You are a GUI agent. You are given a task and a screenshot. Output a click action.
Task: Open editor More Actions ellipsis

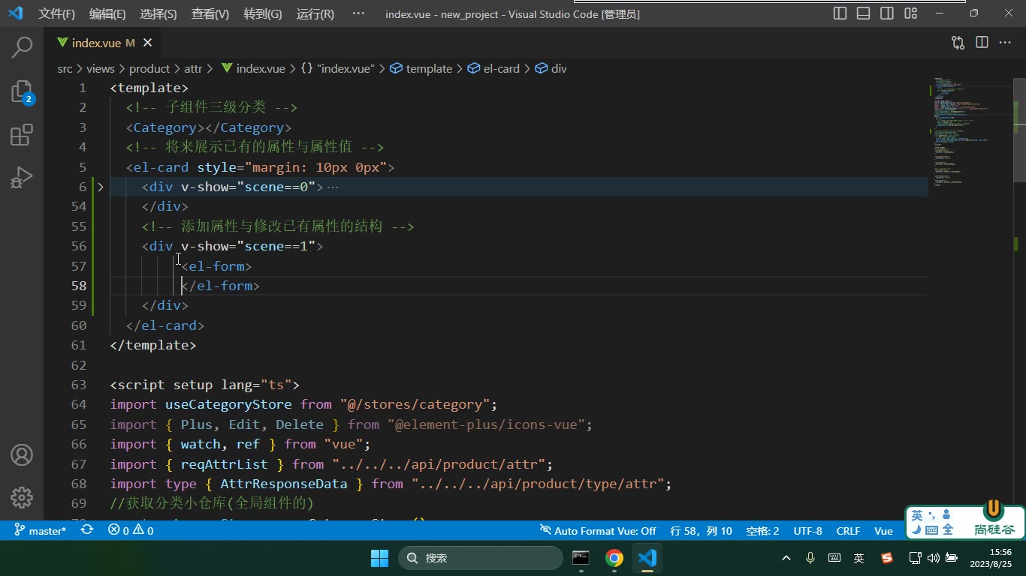pos(1005,43)
